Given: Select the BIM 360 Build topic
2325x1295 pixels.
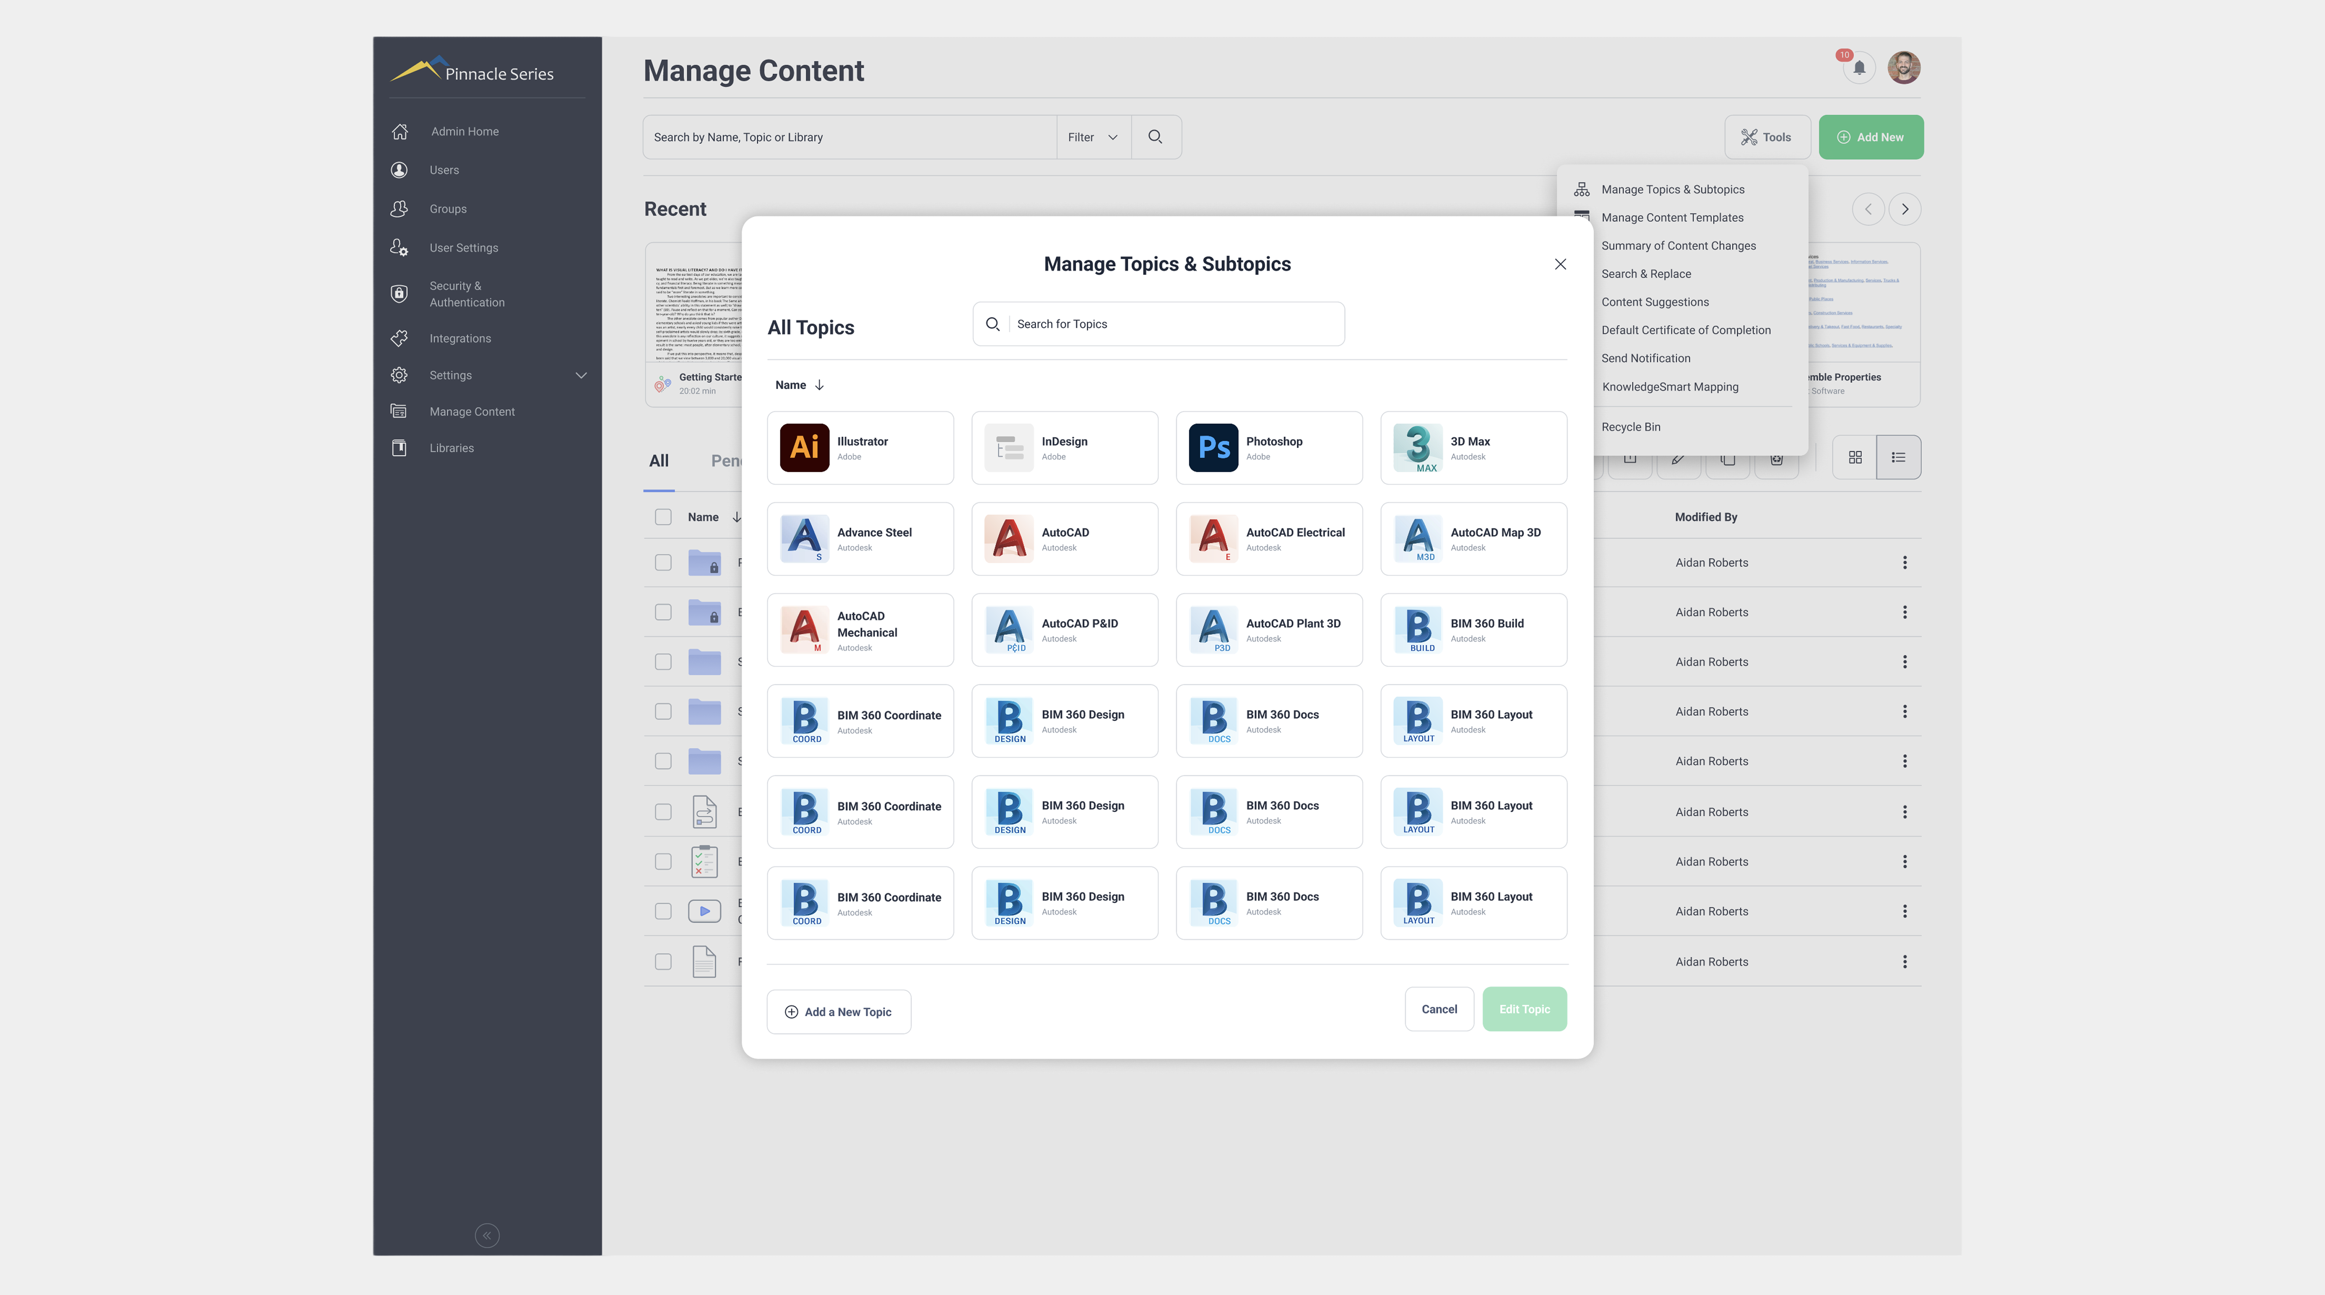Looking at the screenshot, I should [1474, 631].
